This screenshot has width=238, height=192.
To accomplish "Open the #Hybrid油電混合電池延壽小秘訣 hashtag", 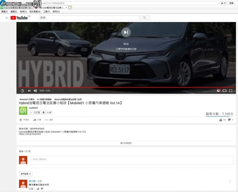I will (x=68, y=99).
